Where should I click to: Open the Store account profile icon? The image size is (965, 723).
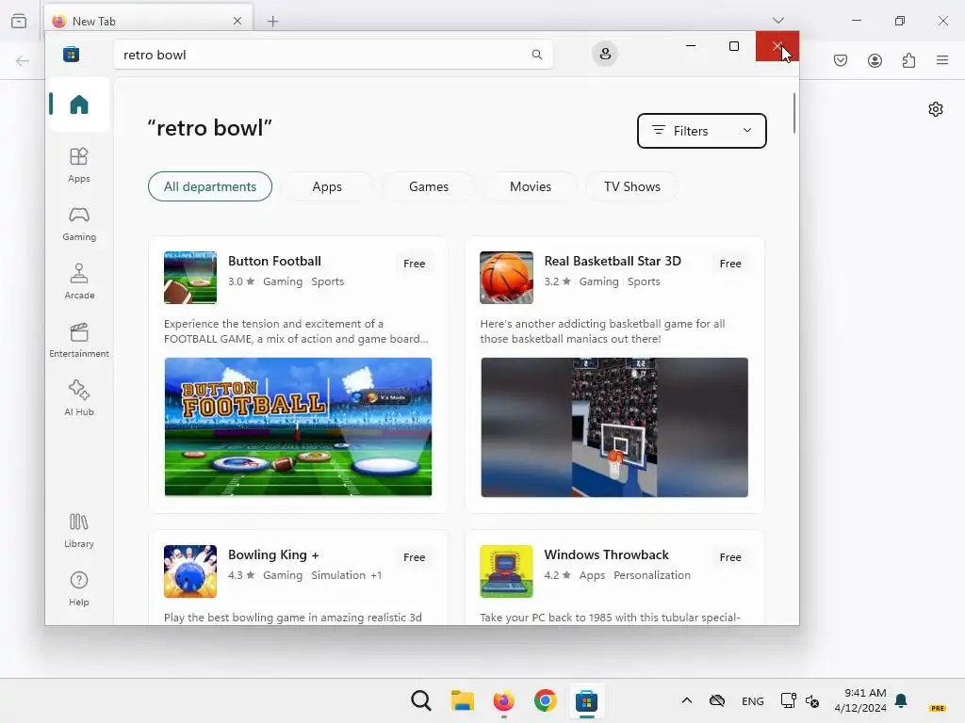pyautogui.click(x=605, y=54)
